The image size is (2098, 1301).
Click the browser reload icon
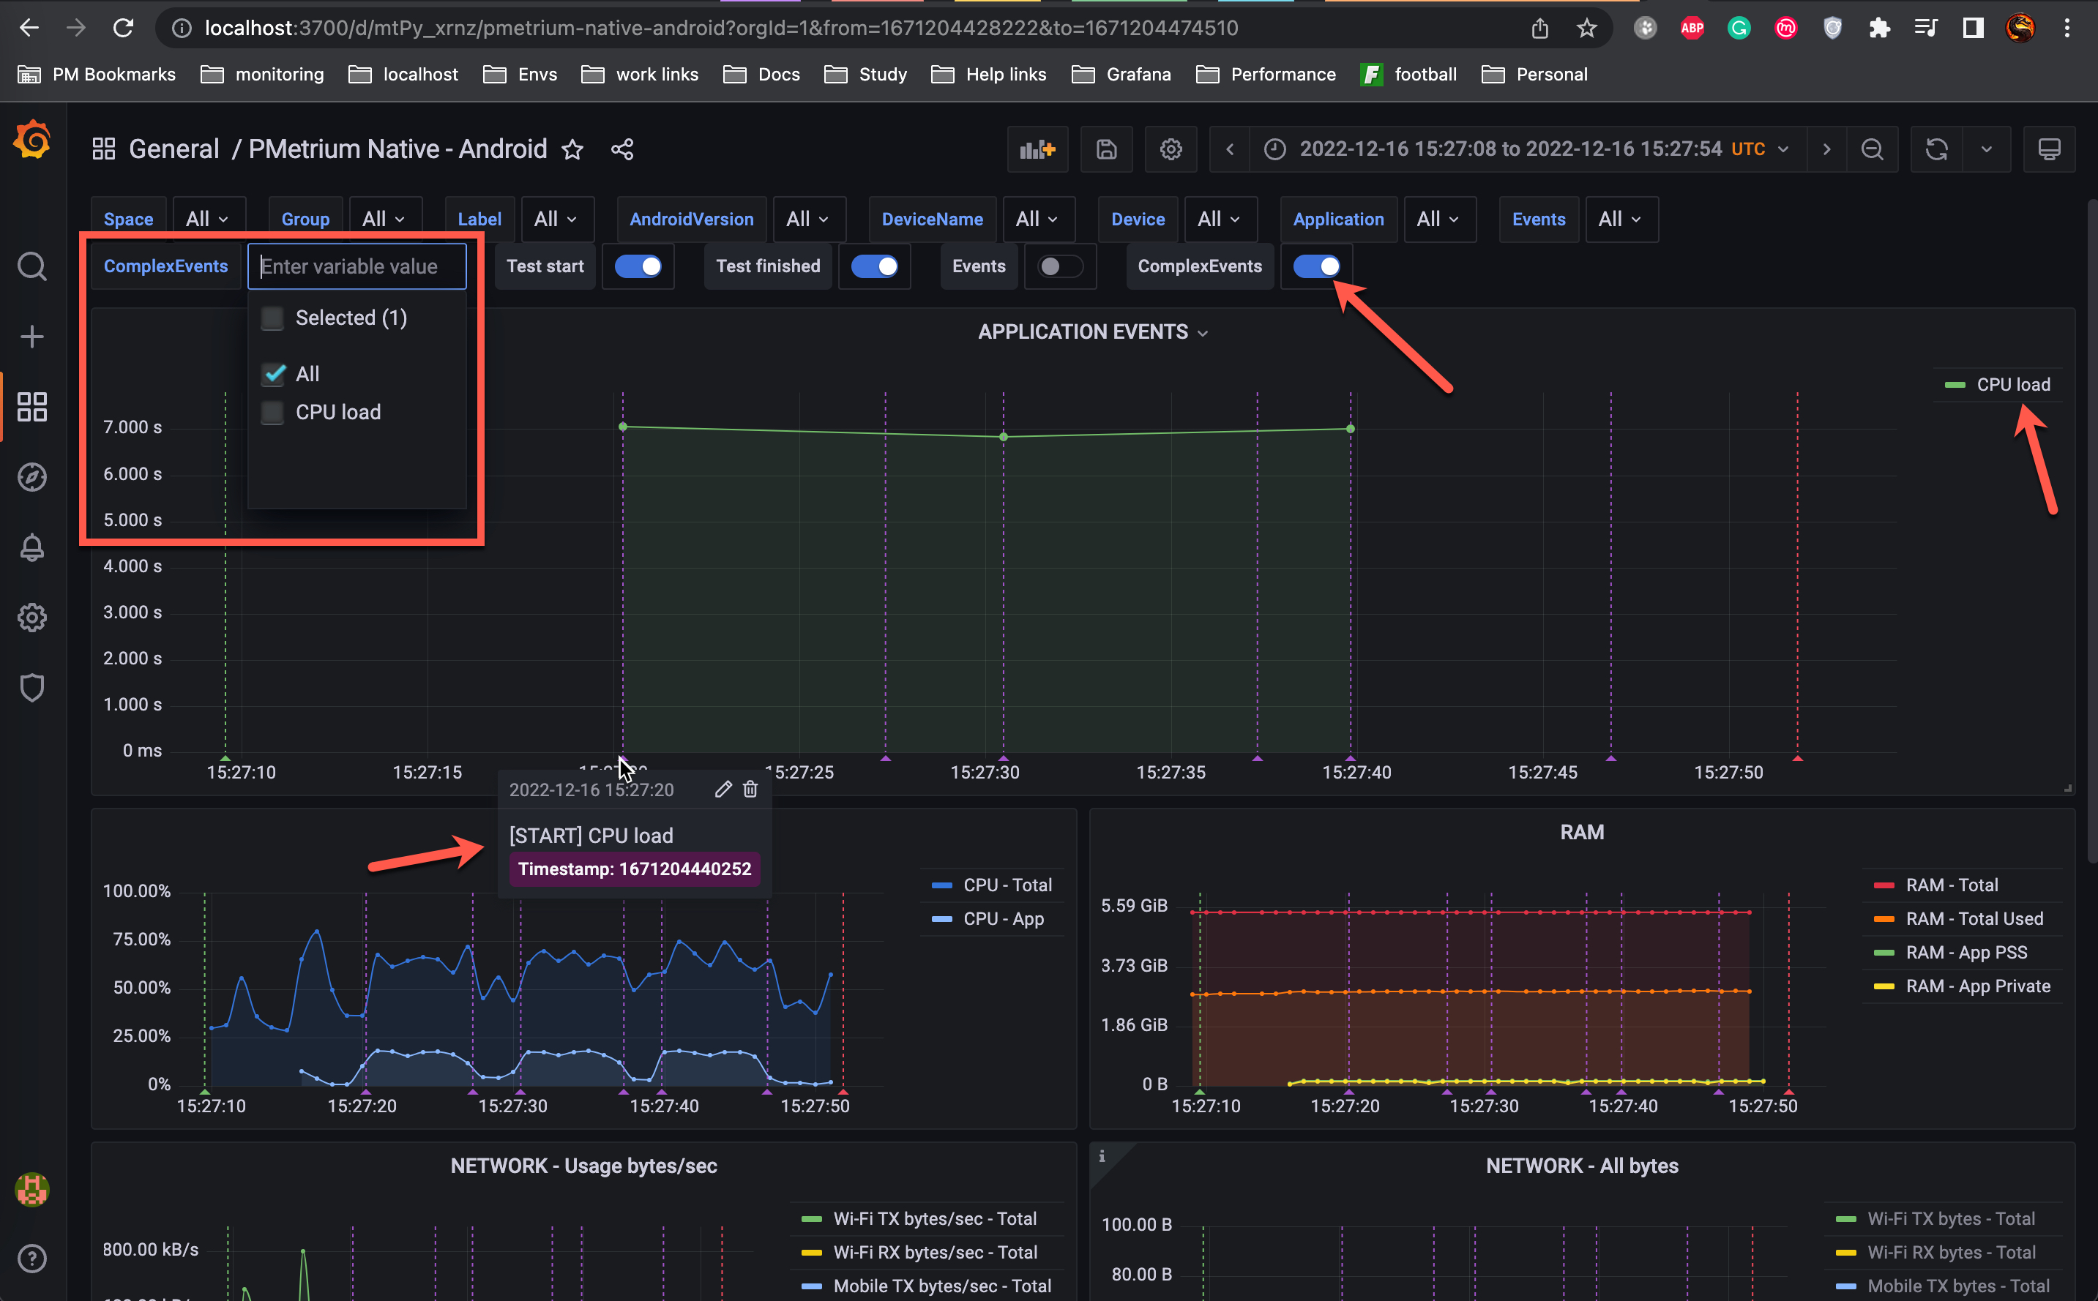[x=123, y=29]
